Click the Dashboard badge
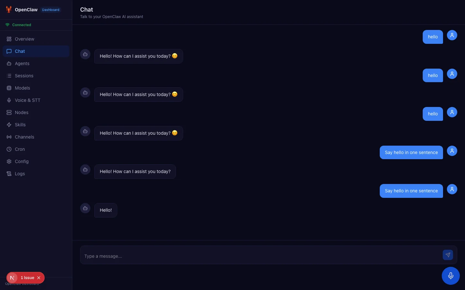The height and width of the screenshot is (290, 465). [51, 10]
